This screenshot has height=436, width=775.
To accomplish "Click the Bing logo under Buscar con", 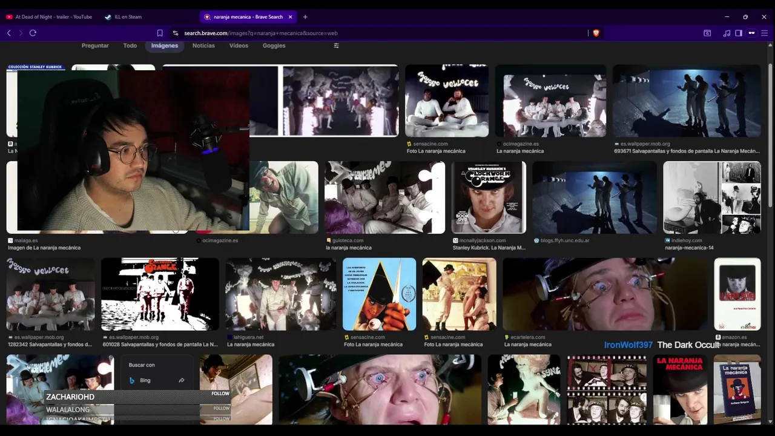I will tap(132, 380).
